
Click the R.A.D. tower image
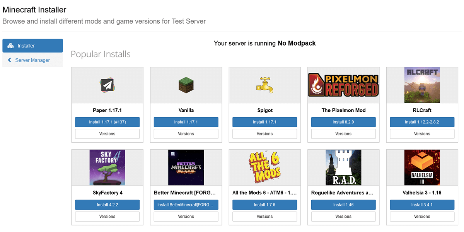[x=343, y=168]
